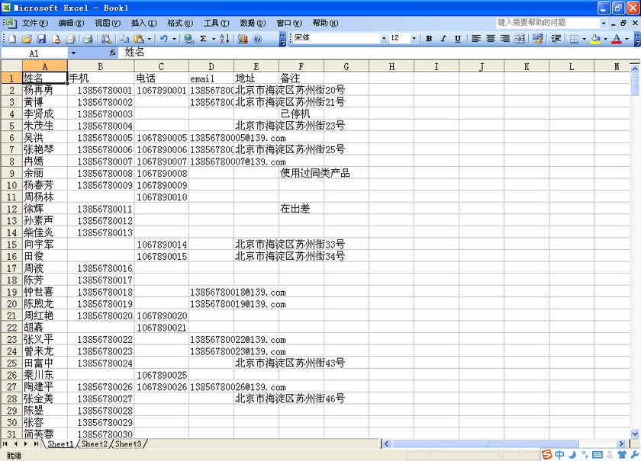Select column F header

(301, 66)
